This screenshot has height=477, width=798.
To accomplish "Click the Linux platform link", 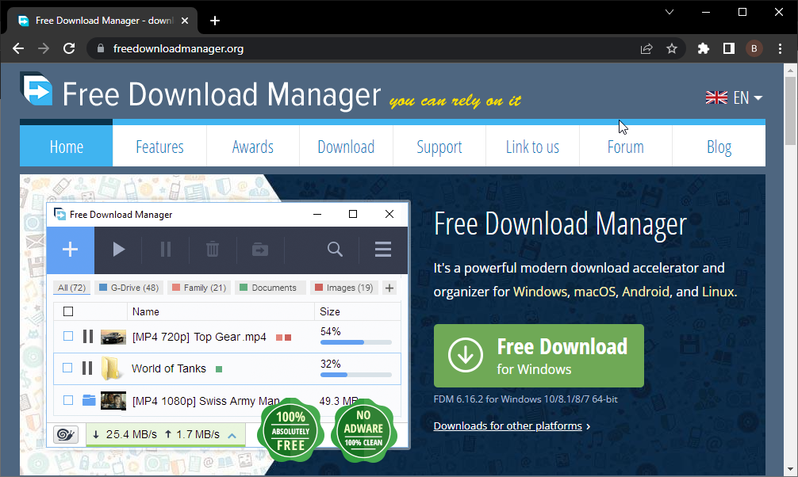I will pos(718,292).
